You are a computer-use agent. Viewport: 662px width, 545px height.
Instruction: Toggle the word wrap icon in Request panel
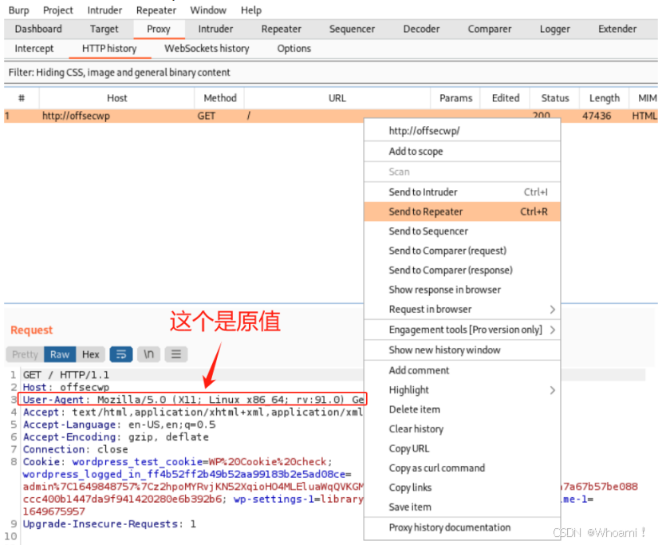tap(121, 354)
